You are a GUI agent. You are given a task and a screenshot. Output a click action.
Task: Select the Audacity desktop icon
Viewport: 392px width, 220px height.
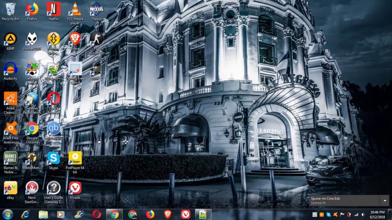pos(10,69)
